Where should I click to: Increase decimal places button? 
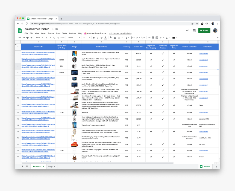click(58, 38)
